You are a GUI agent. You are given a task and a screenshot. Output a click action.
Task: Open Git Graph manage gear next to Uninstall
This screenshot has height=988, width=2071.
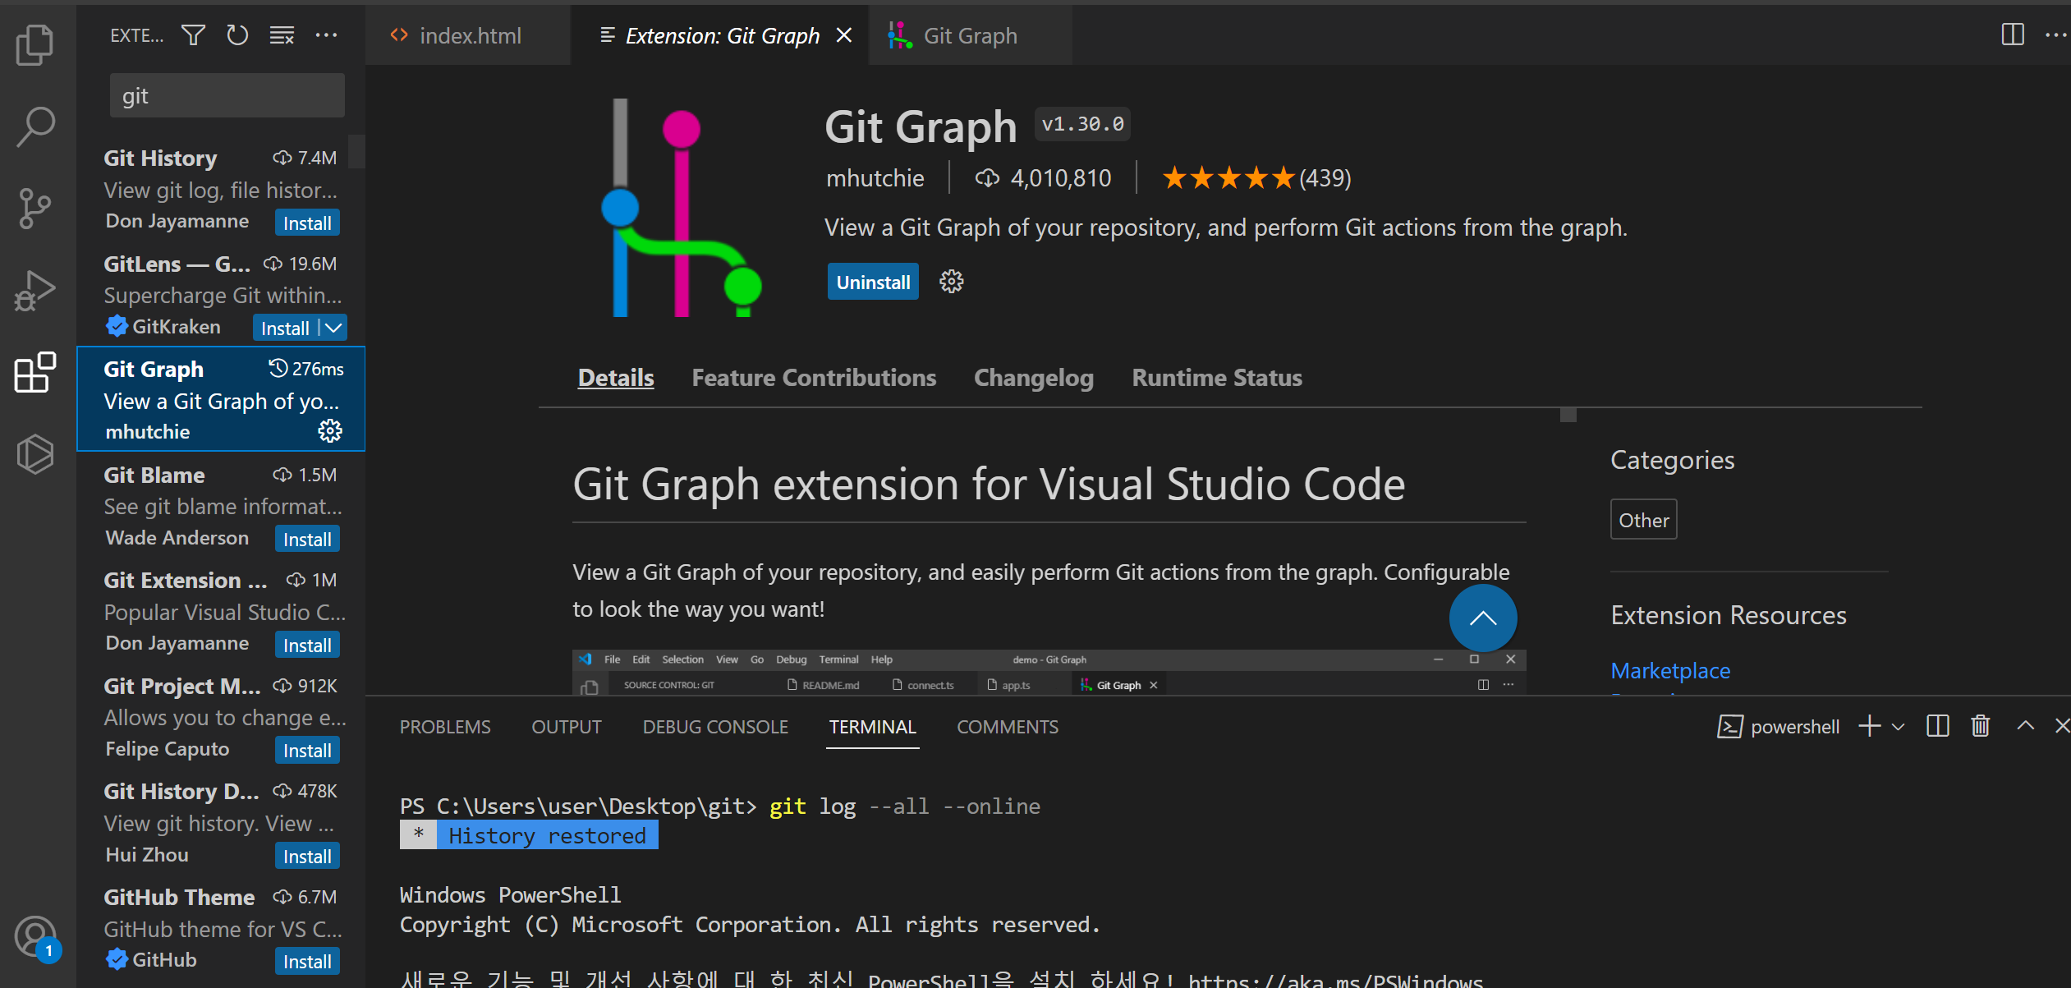[951, 282]
